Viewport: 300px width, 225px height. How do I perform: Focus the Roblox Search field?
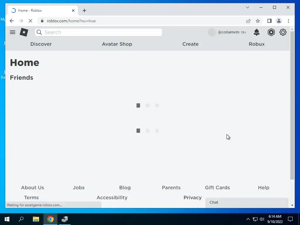pos(98,32)
